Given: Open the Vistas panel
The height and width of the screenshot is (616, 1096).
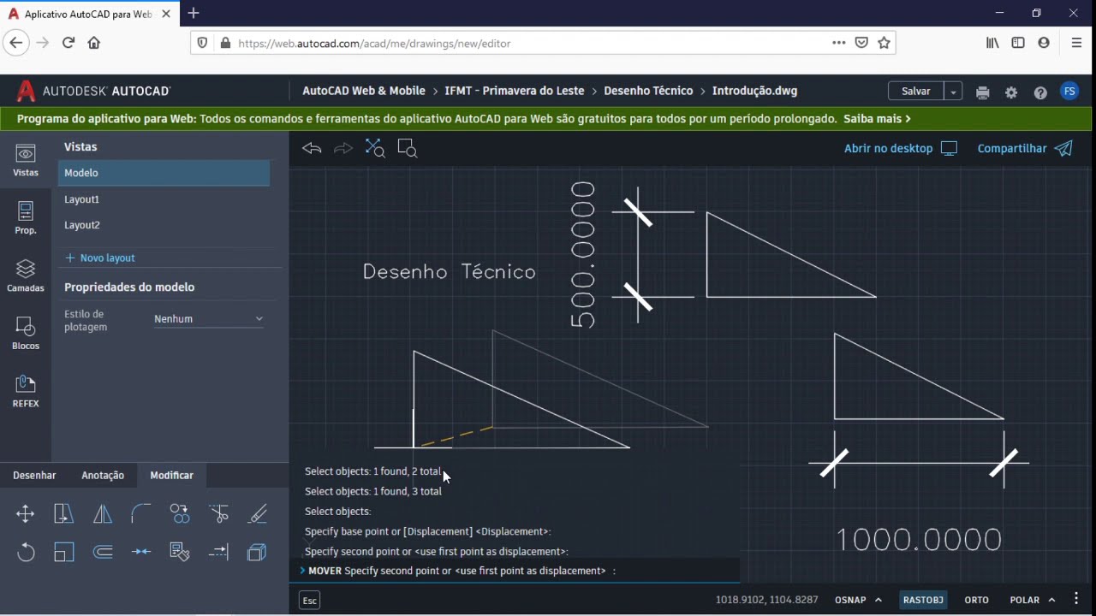Looking at the screenshot, I should [x=26, y=160].
